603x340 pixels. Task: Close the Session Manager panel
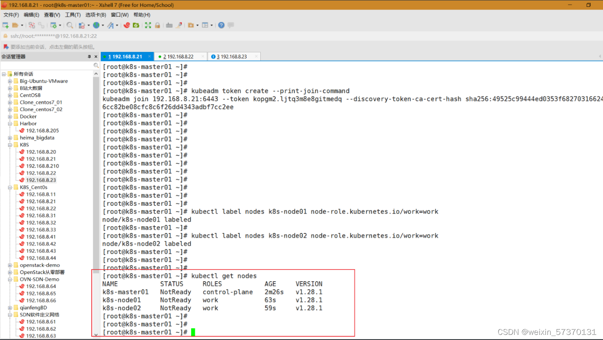pyautogui.click(x=96, y=56)
